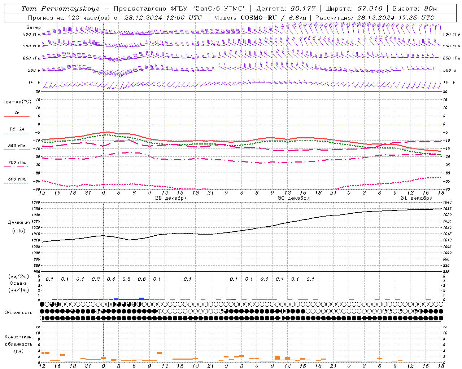462x369 pixels.
Task: Click the 0.4 precipitation value
Action: (111, 279)
